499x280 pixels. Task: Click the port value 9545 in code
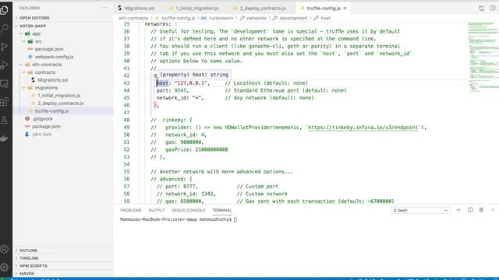[x=180, y=90]
